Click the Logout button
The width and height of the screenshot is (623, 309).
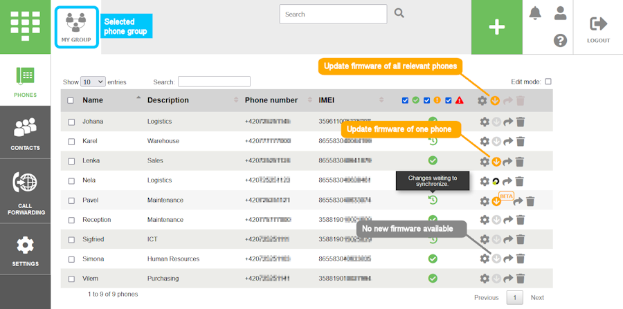598,28
